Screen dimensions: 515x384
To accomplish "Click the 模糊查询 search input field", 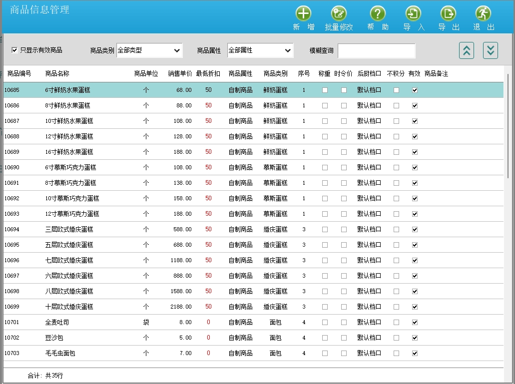I will coord(376,51).
